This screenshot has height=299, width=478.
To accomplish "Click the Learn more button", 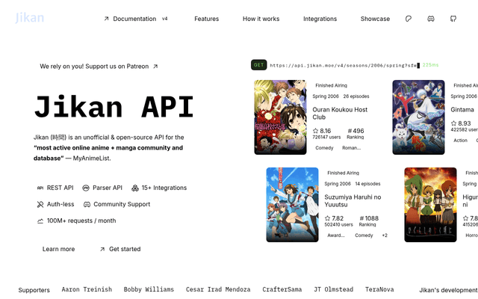I will pos(58,249).
